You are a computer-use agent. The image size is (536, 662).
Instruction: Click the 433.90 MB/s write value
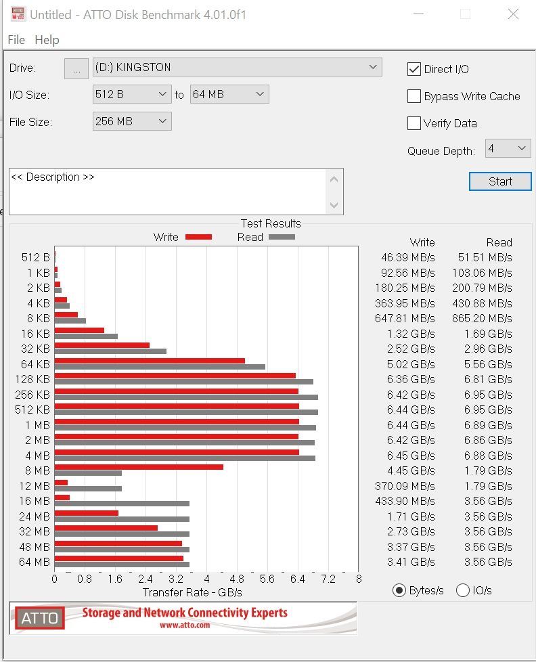point(405,501)
